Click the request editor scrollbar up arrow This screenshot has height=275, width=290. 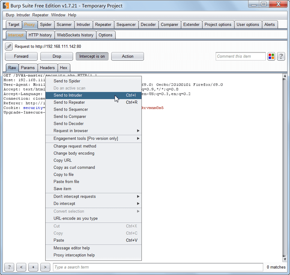point(285,76)
